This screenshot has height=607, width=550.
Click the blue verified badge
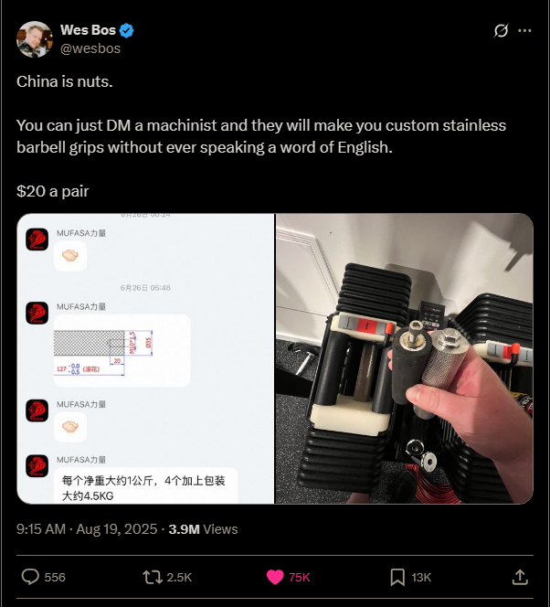tap(126, 30)
